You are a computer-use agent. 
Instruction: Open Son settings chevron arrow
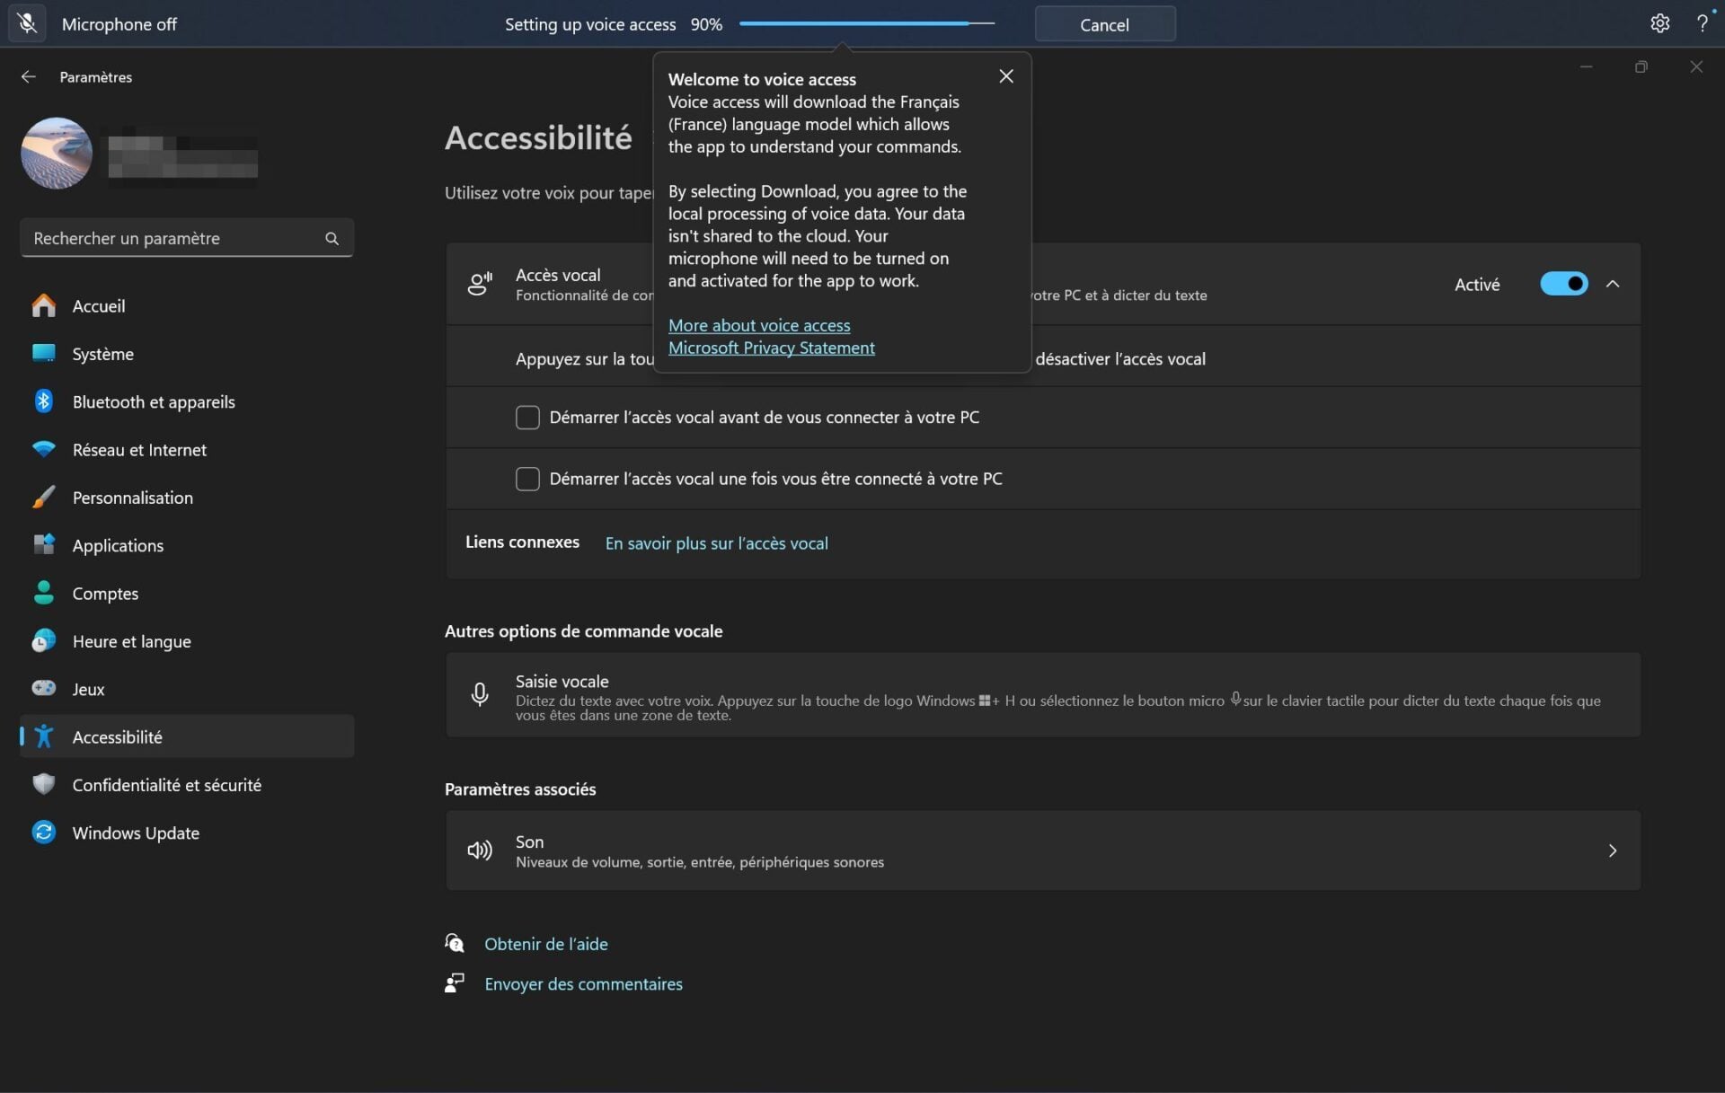click(1612, 851)
